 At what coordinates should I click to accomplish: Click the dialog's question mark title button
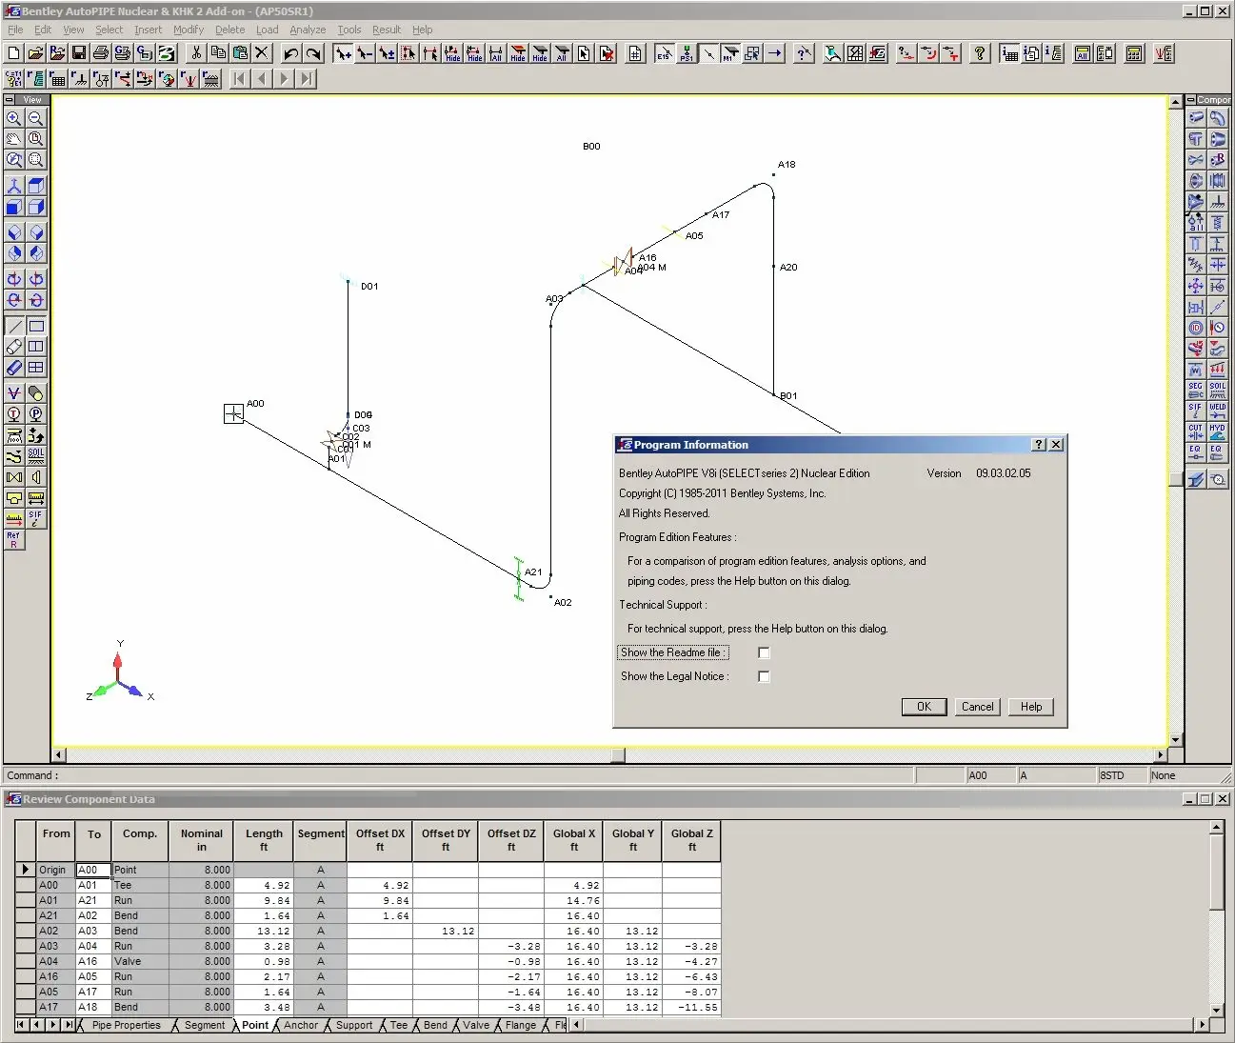coord(1039,445)
